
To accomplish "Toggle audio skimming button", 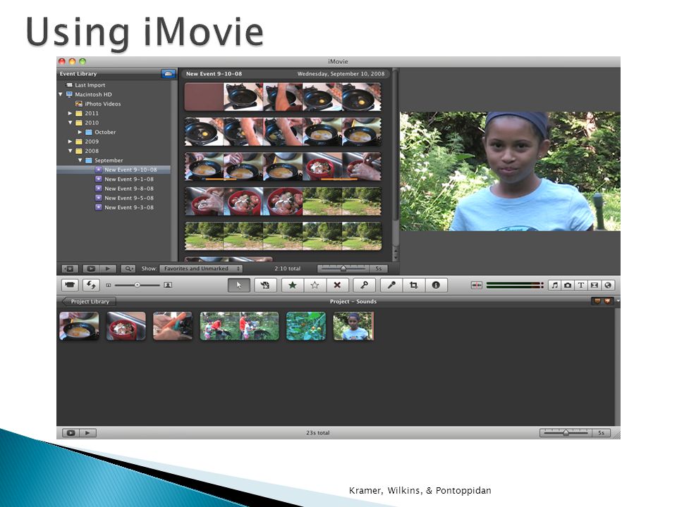I will point(477,285).
